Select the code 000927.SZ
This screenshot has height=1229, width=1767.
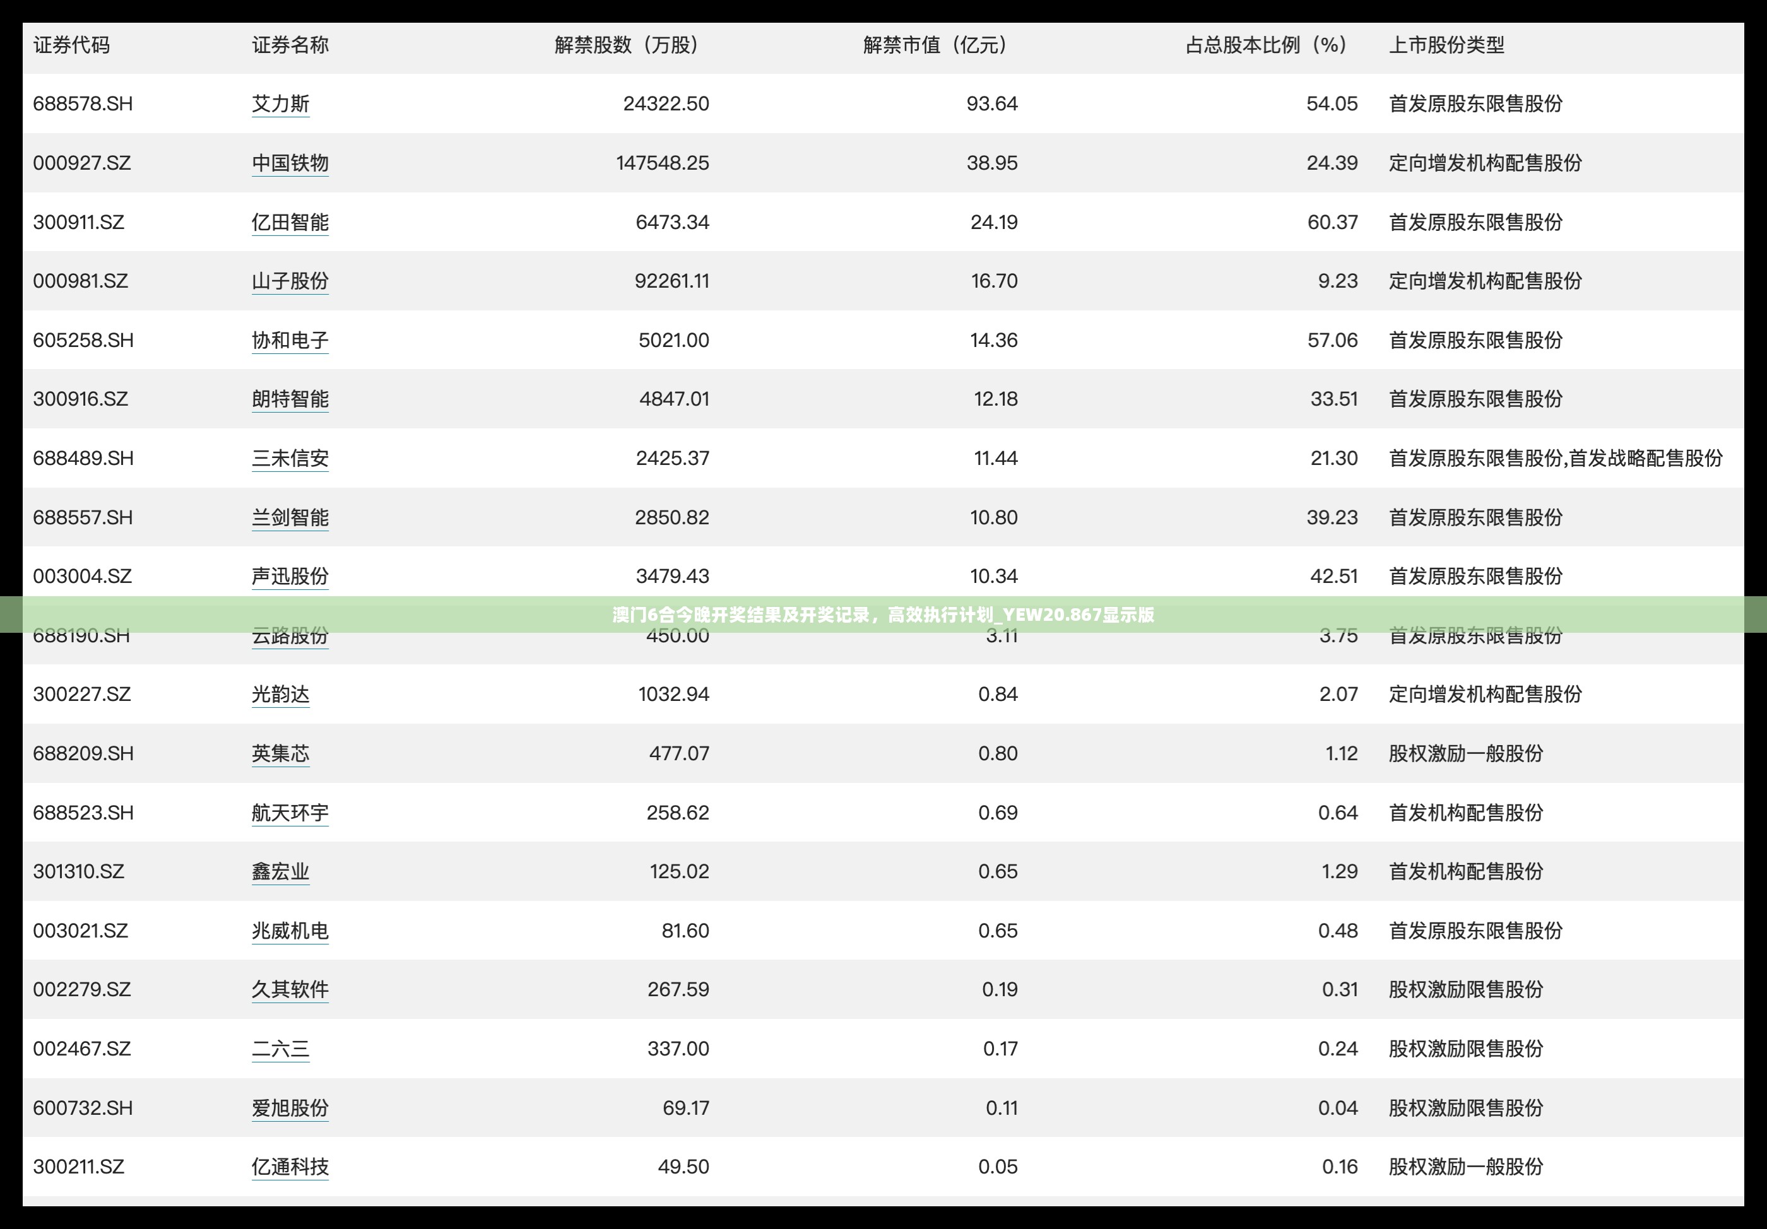coord(81,162)
